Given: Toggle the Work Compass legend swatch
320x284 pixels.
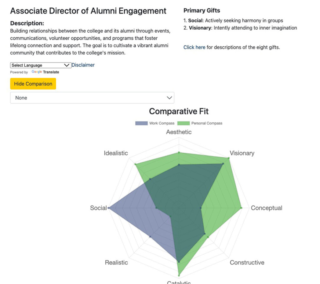Looking at the screenshot, I should coord(141,123).
